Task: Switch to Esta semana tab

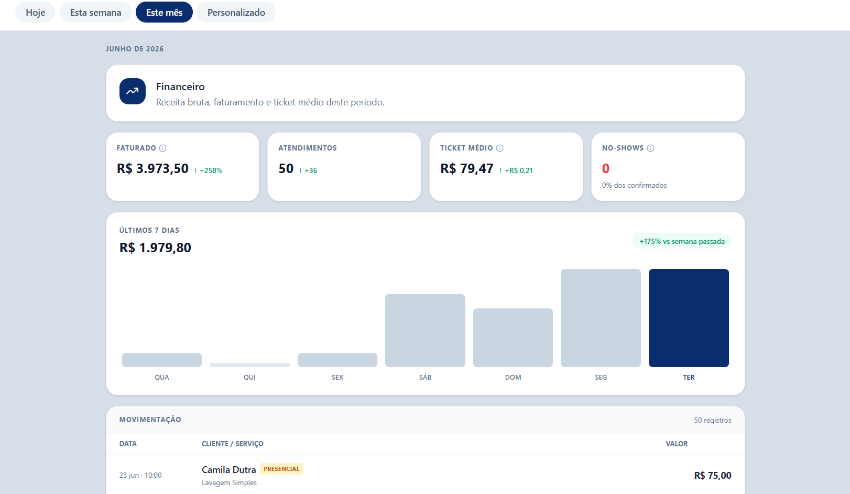Action: click(x=95, y=12)
